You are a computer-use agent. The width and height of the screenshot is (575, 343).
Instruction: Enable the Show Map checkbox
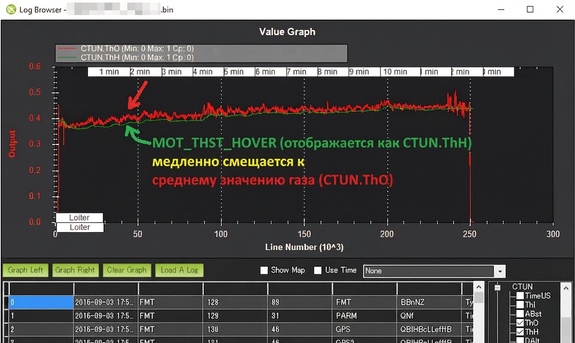(264, 270)
